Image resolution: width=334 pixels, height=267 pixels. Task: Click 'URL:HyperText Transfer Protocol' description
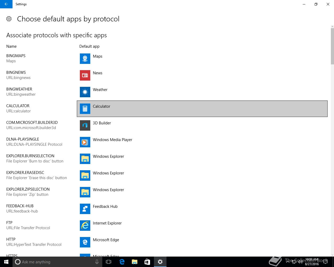click(x=34, y=245)
